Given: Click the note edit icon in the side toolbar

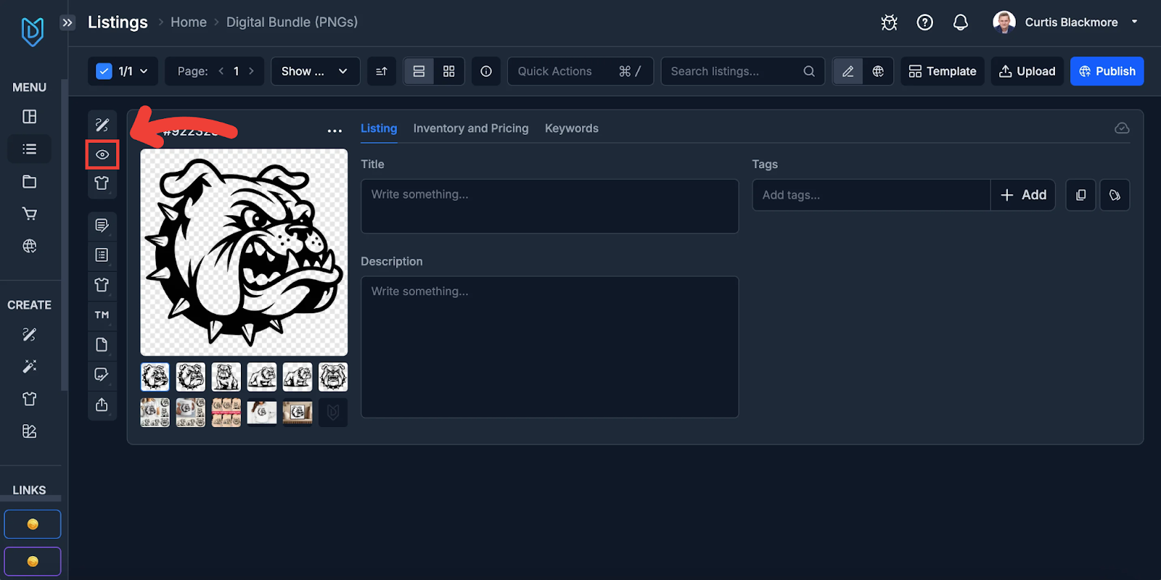Looking at the screenshot, I should [x=102, y=225].
